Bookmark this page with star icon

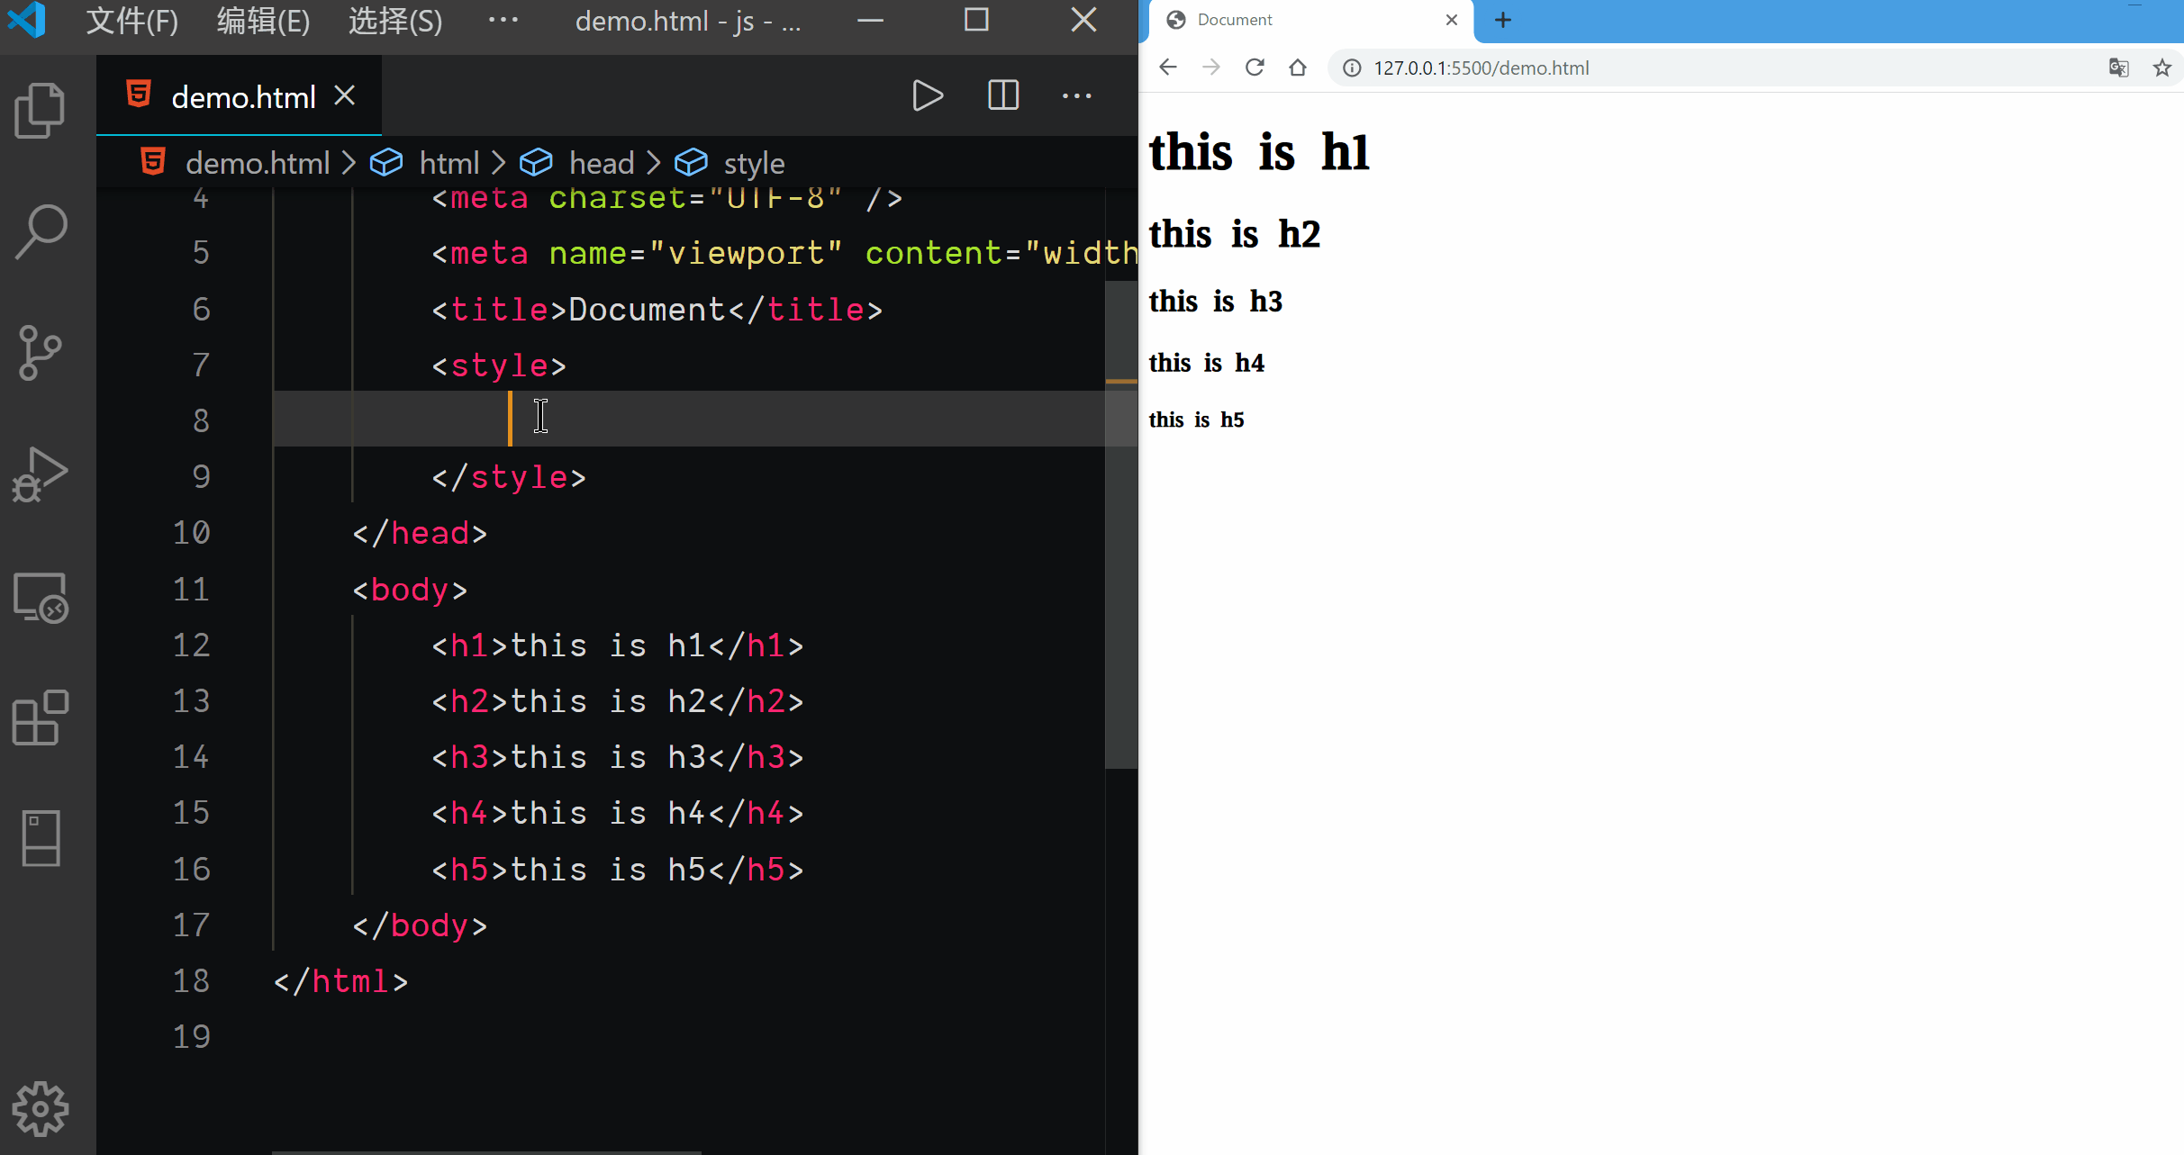click(2161, 68)
